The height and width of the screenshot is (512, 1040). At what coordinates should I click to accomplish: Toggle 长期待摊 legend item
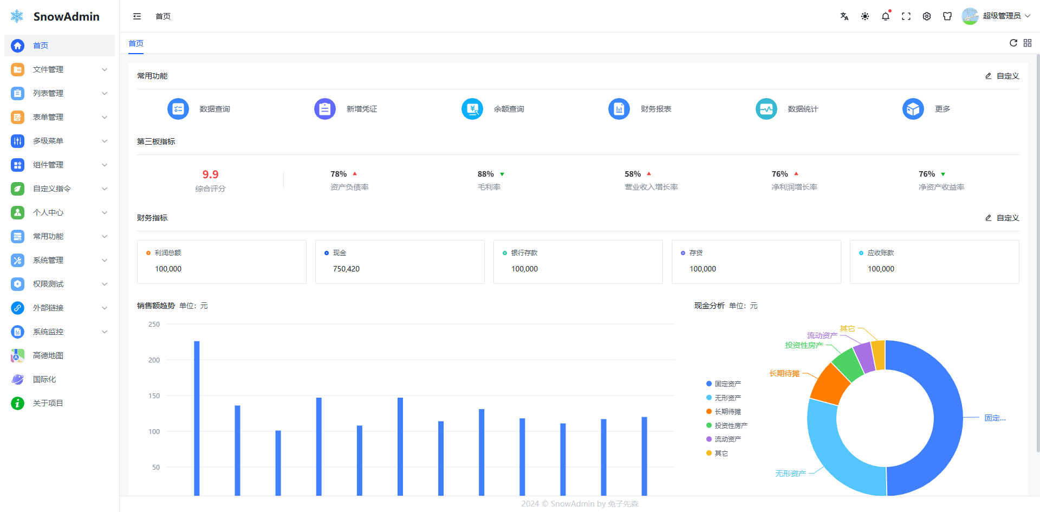(724, 412)
